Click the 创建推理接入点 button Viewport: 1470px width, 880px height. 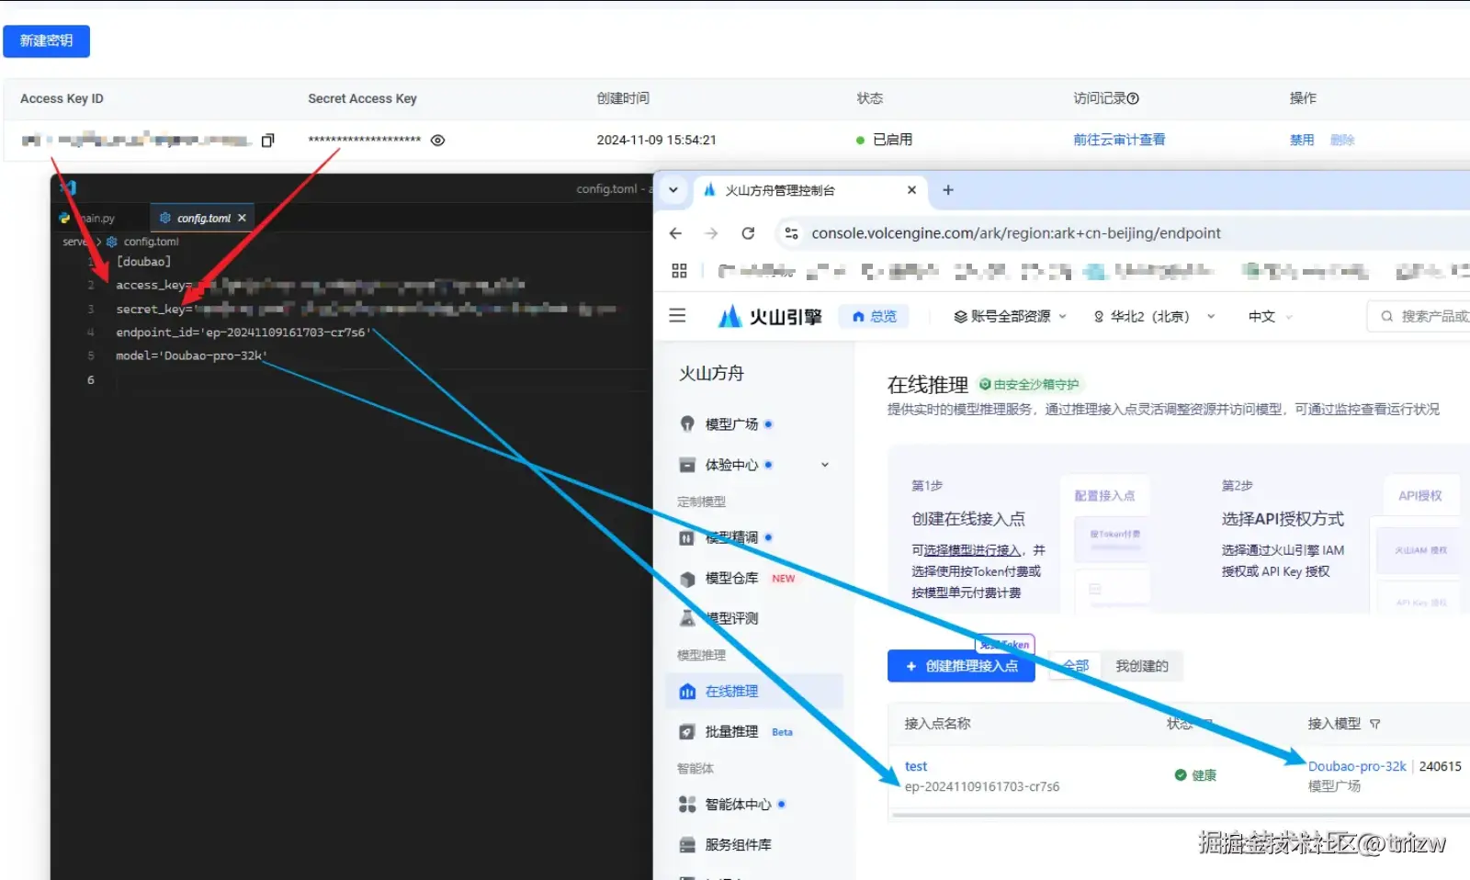[961, 666]
